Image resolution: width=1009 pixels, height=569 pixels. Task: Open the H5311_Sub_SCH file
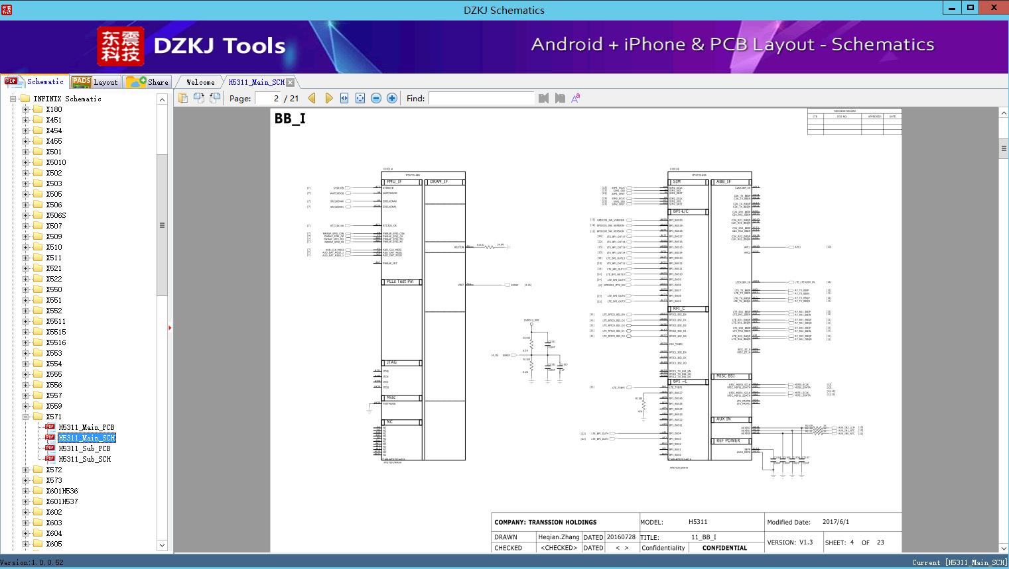tap(84, 459)
